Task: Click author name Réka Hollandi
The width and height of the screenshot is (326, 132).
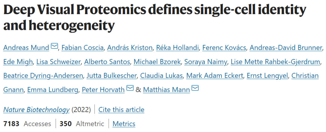Action: coord(176,47)
